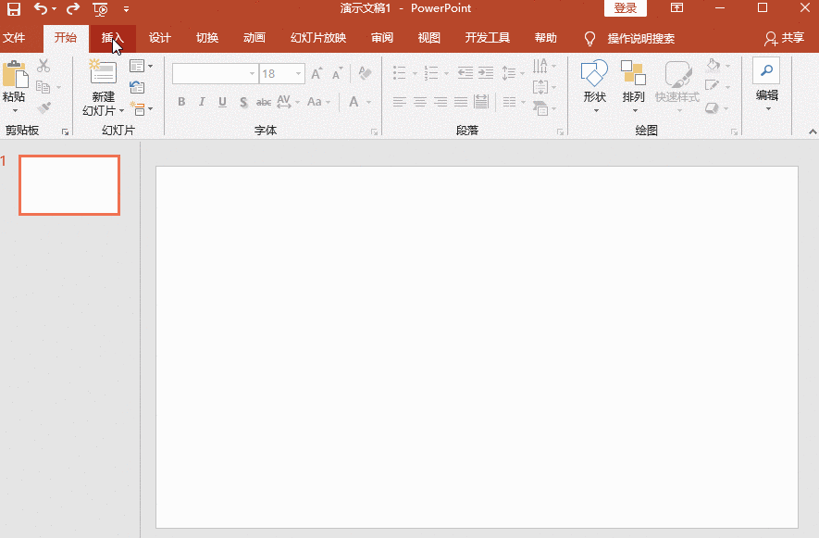The image size is (819, 538).
Task: Open the 设计 (Design) ribbon tab
Action: click(160, 38)
